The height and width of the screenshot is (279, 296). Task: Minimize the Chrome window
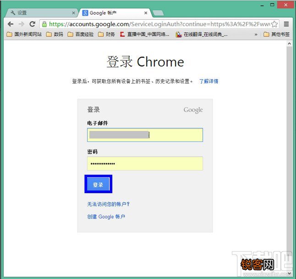(262, 6)
